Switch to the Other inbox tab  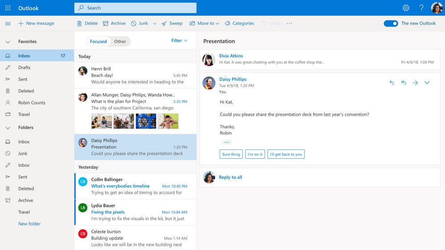point(120,41)
